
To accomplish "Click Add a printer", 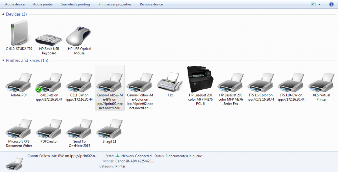I will tap(43, 4).
